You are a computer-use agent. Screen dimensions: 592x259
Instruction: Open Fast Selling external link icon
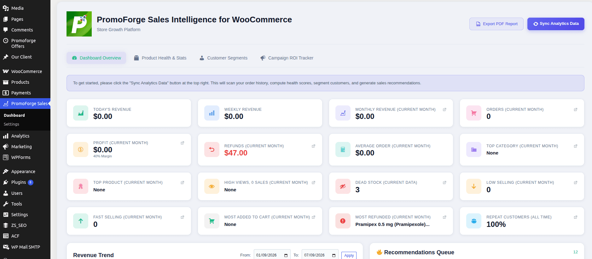pos(183,217)
